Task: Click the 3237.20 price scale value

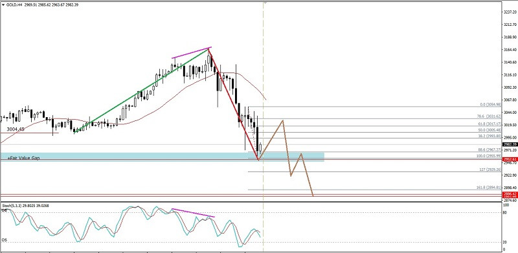Action: tap(510, 12)
